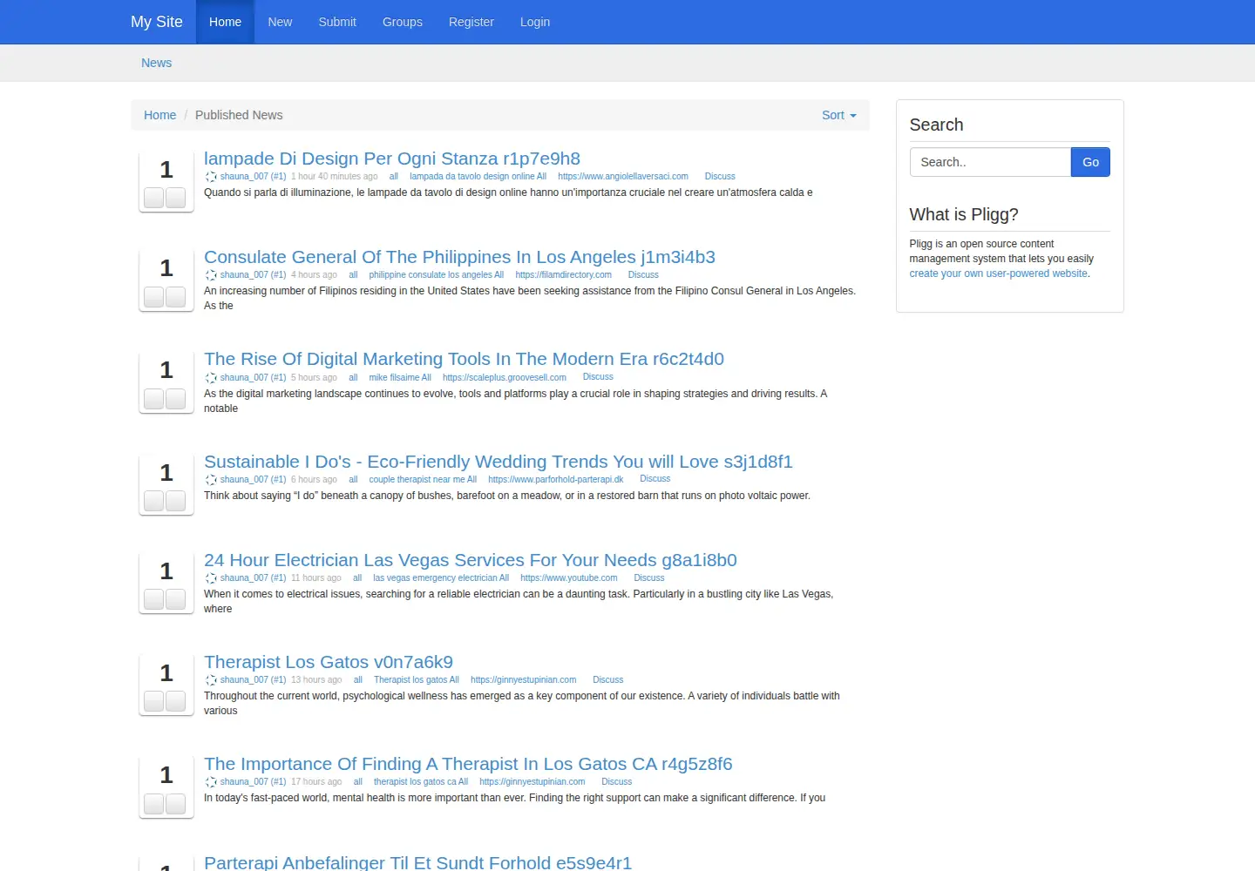Open the New menu item
Image resolution: width=1255 pixels, height=871 pixels.
click(x=280, y=22)
